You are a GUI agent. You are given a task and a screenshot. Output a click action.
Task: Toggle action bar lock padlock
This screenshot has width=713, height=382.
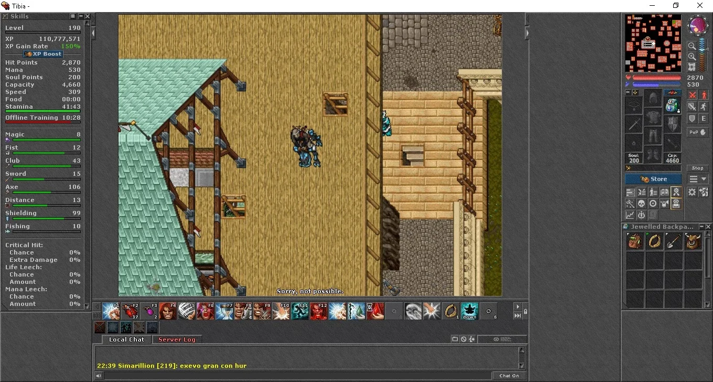(x=525, y=312)
